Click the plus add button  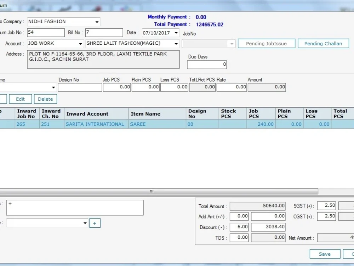click(95, 223)
